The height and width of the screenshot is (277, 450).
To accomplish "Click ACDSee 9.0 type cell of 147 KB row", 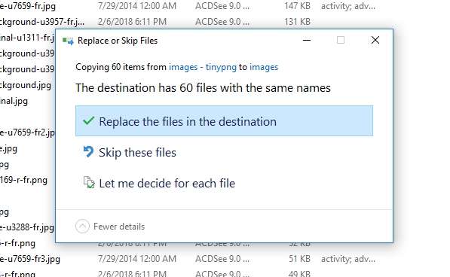I will [222, 6].
